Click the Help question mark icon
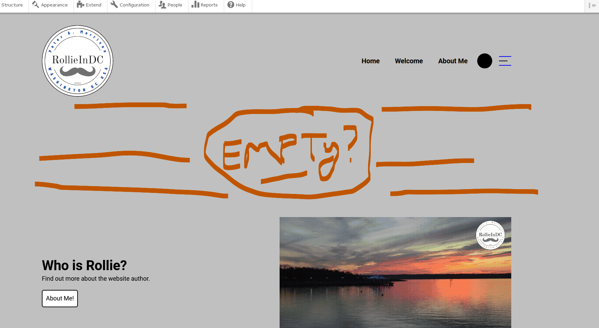 coord(231,4)
